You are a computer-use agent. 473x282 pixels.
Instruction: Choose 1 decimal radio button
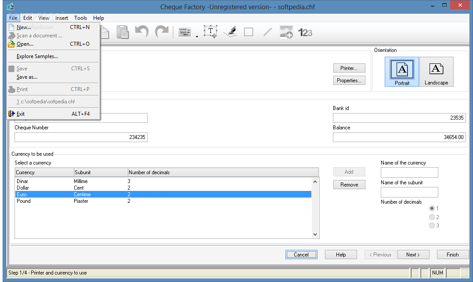point(432,208)
